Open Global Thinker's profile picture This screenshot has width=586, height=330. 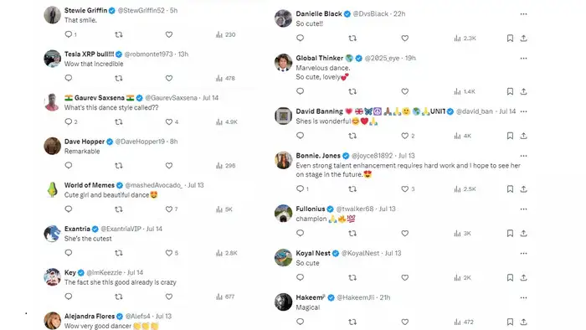[283, 63]
